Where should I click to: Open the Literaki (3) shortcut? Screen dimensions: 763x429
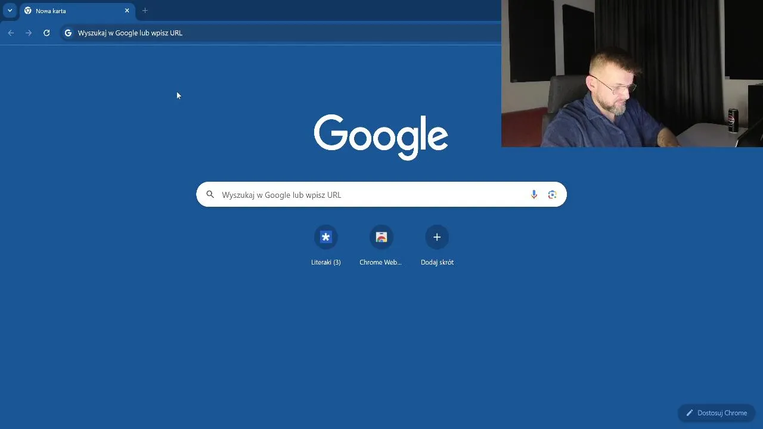325,237
